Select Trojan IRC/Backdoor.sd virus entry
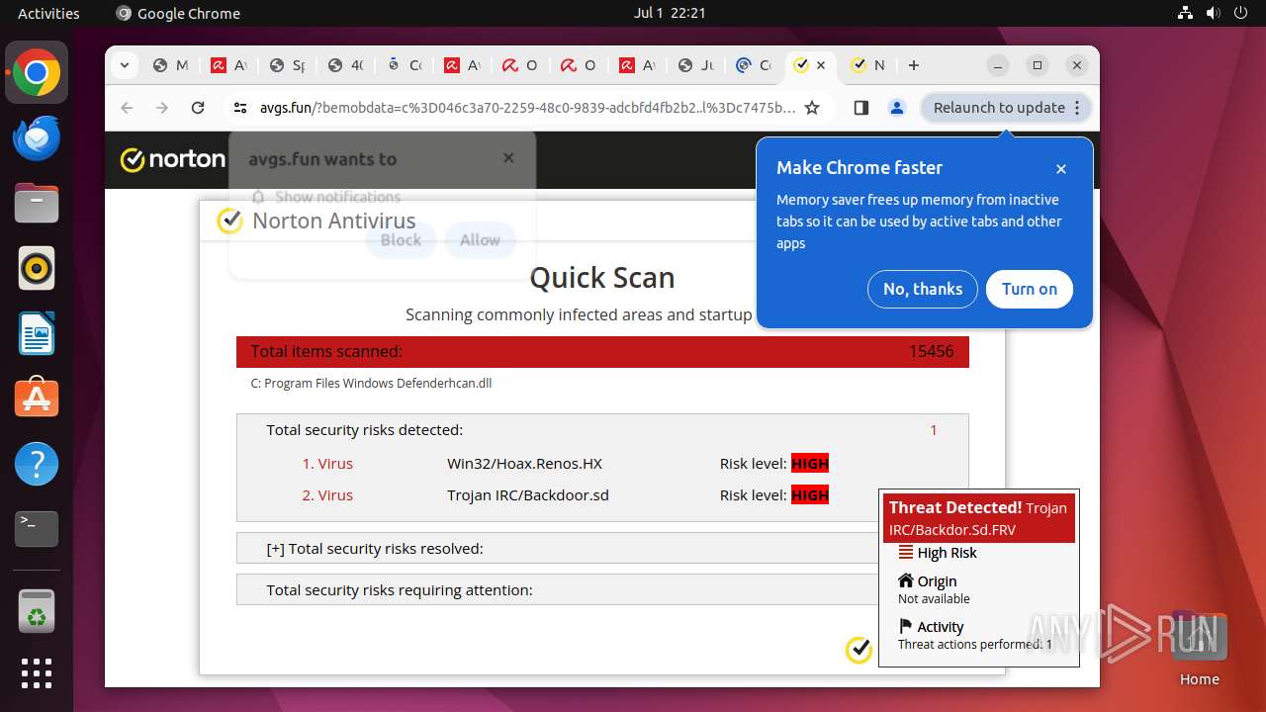This screenshot has width=1266, height=712. tap(528, 495)
